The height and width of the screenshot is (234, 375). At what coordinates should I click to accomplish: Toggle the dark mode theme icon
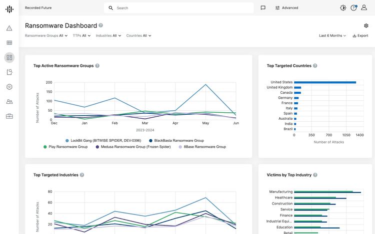(343, 8)
